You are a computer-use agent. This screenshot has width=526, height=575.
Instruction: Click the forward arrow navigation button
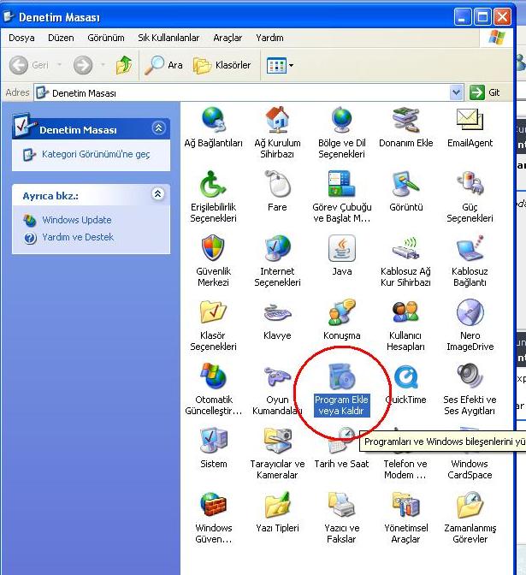(x=83, y=65)
